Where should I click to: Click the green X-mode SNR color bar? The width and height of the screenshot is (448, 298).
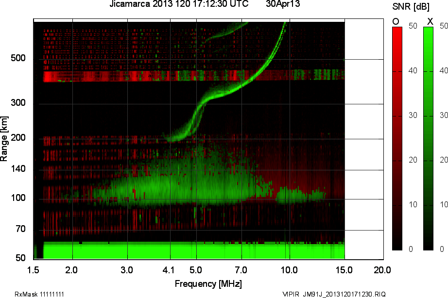point(428,138)
